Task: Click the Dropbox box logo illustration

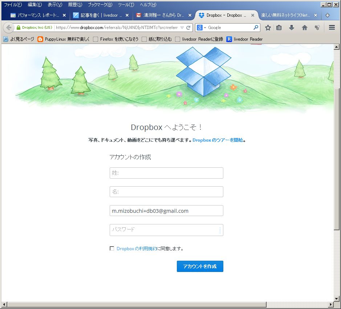Action: 204,72
